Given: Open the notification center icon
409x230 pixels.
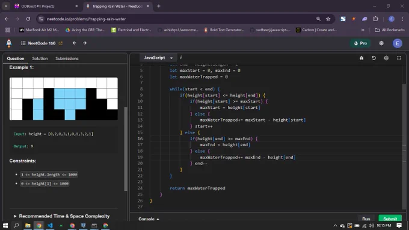Looking at the screenshot, I should [399, 225].
